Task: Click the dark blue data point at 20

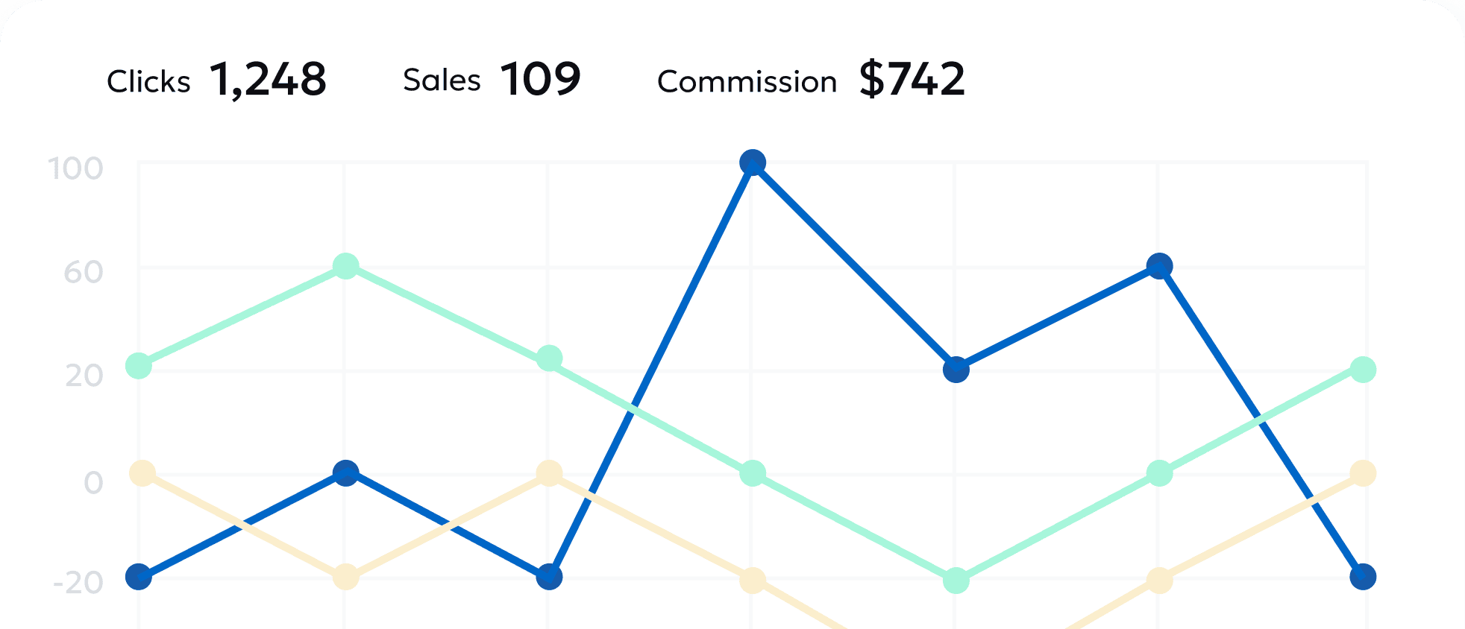Action: [956, 369]
